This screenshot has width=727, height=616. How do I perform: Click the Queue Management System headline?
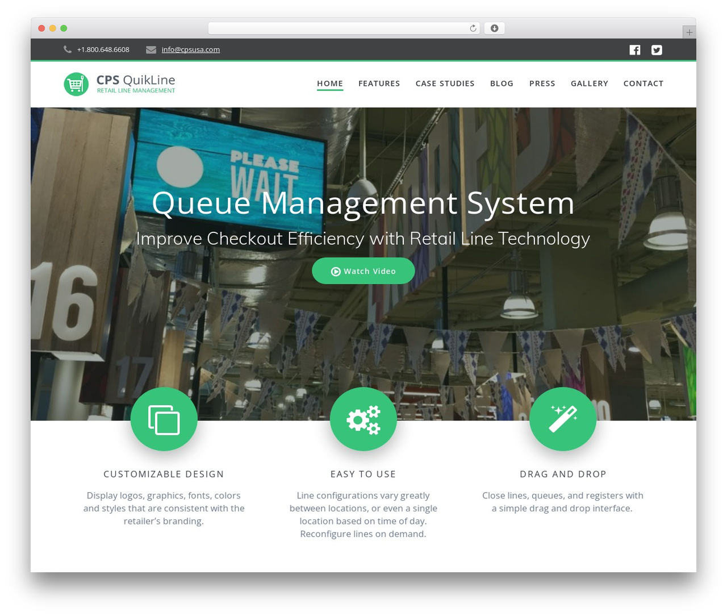click(363, 203)
